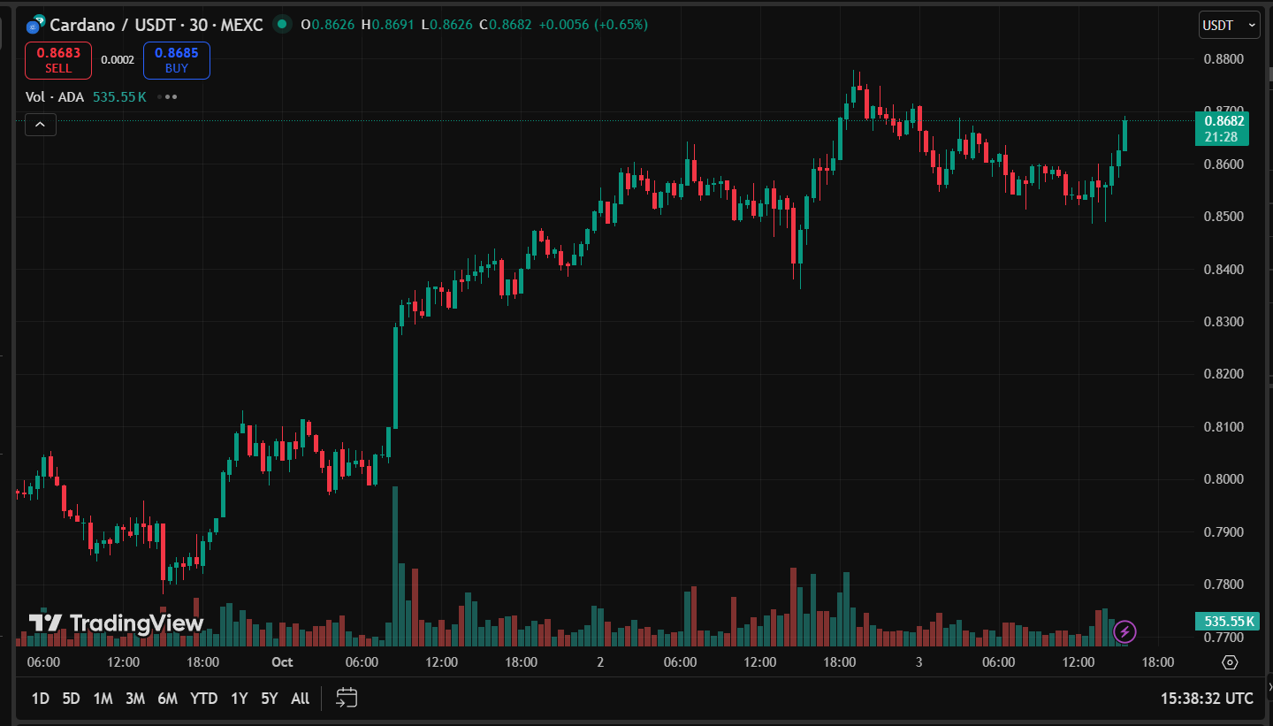
Task: Open chart settings hexagon icon
Action: (x=1230, y=662)
